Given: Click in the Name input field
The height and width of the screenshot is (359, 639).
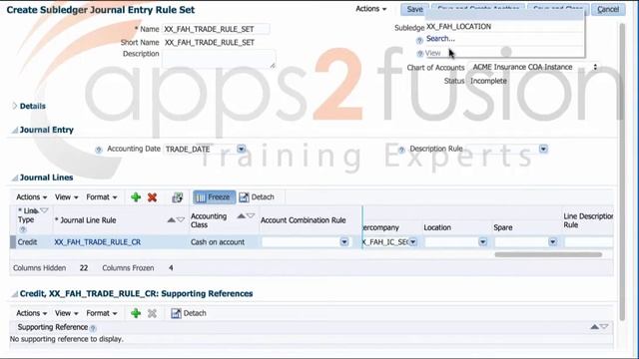Looking at the screenshot, I should [x=216, y=29].
